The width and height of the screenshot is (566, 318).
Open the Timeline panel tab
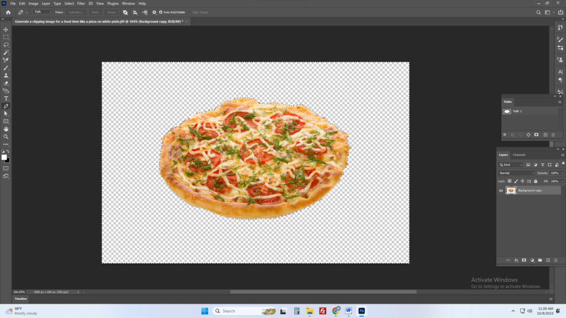coord(20,299)
